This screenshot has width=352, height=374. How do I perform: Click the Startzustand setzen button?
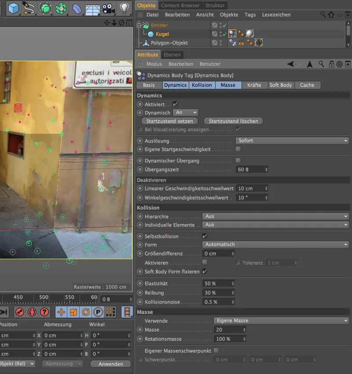click(170, 121)
